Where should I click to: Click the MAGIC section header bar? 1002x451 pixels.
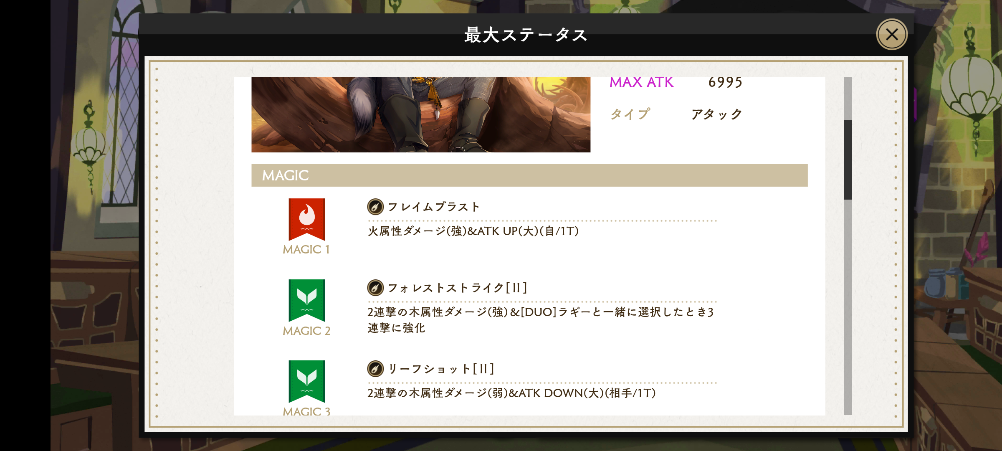tap(529, 175)
